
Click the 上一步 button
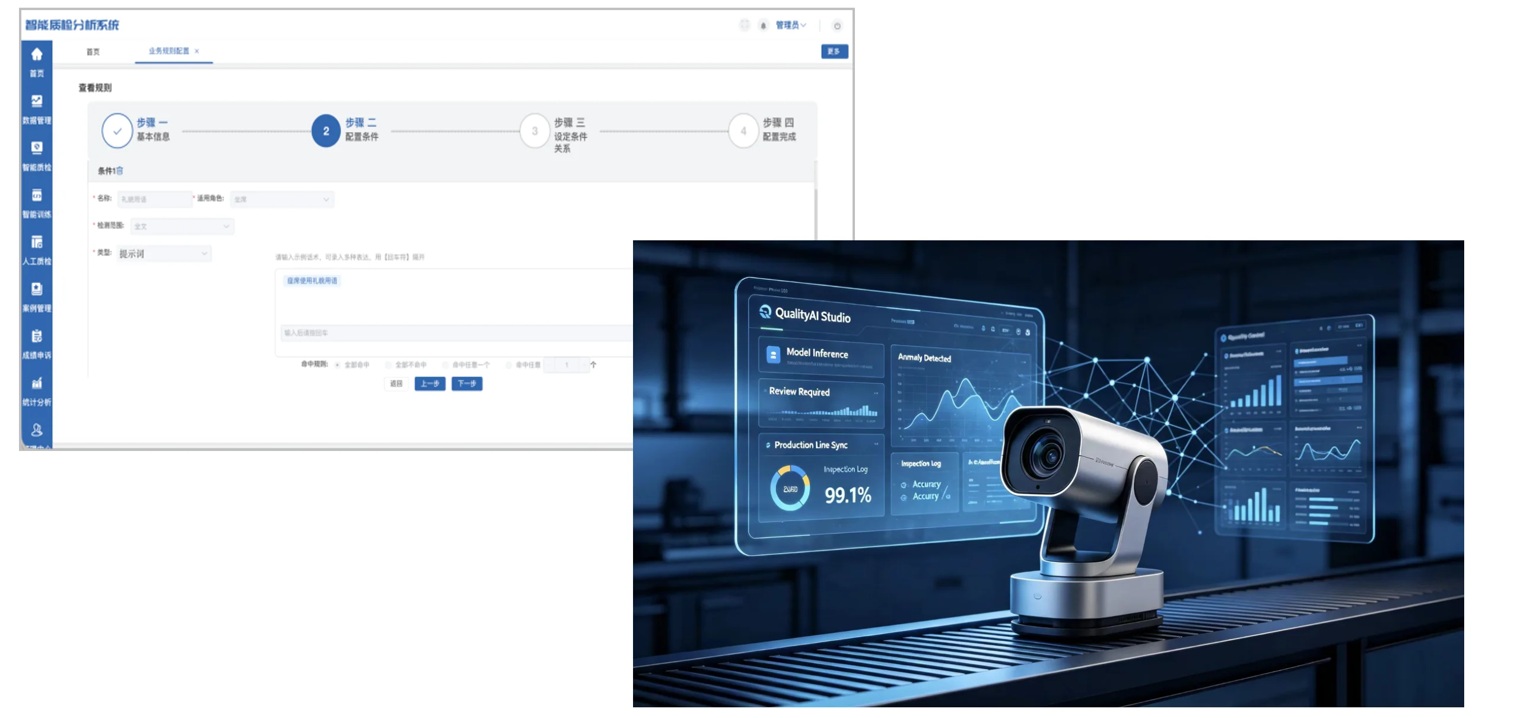pyautogui.click(x=430, y=384)
